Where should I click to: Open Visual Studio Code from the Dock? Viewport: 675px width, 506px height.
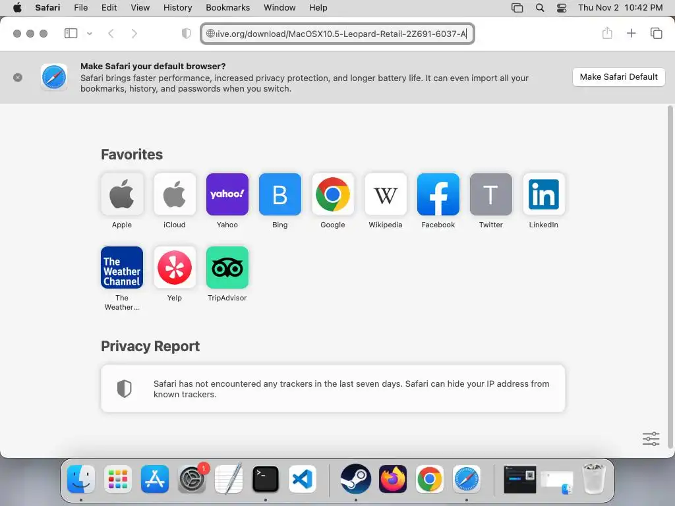click(302, 479)
